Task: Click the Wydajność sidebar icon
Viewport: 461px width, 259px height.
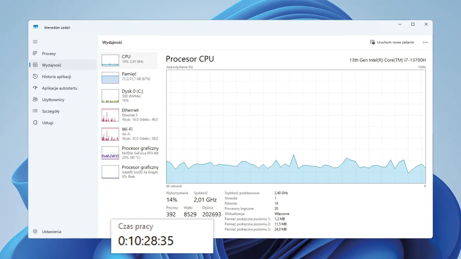Action: (x=35, y=65)
